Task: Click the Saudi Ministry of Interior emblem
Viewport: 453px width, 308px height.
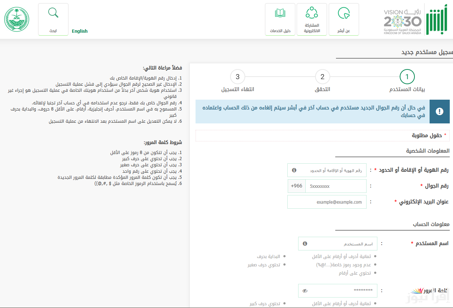Action: click(x=17, y=19)
